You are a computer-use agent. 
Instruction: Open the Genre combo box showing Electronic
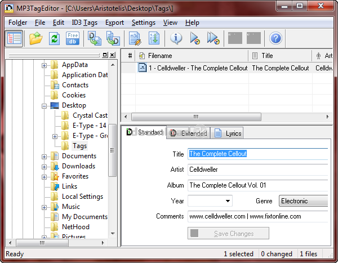coord(304,201)
